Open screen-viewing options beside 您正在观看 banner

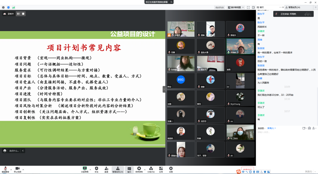tap(171, 2)
